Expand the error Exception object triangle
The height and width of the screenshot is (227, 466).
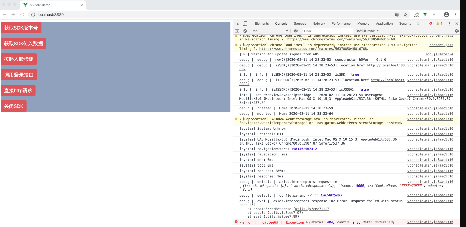[307, 222]
